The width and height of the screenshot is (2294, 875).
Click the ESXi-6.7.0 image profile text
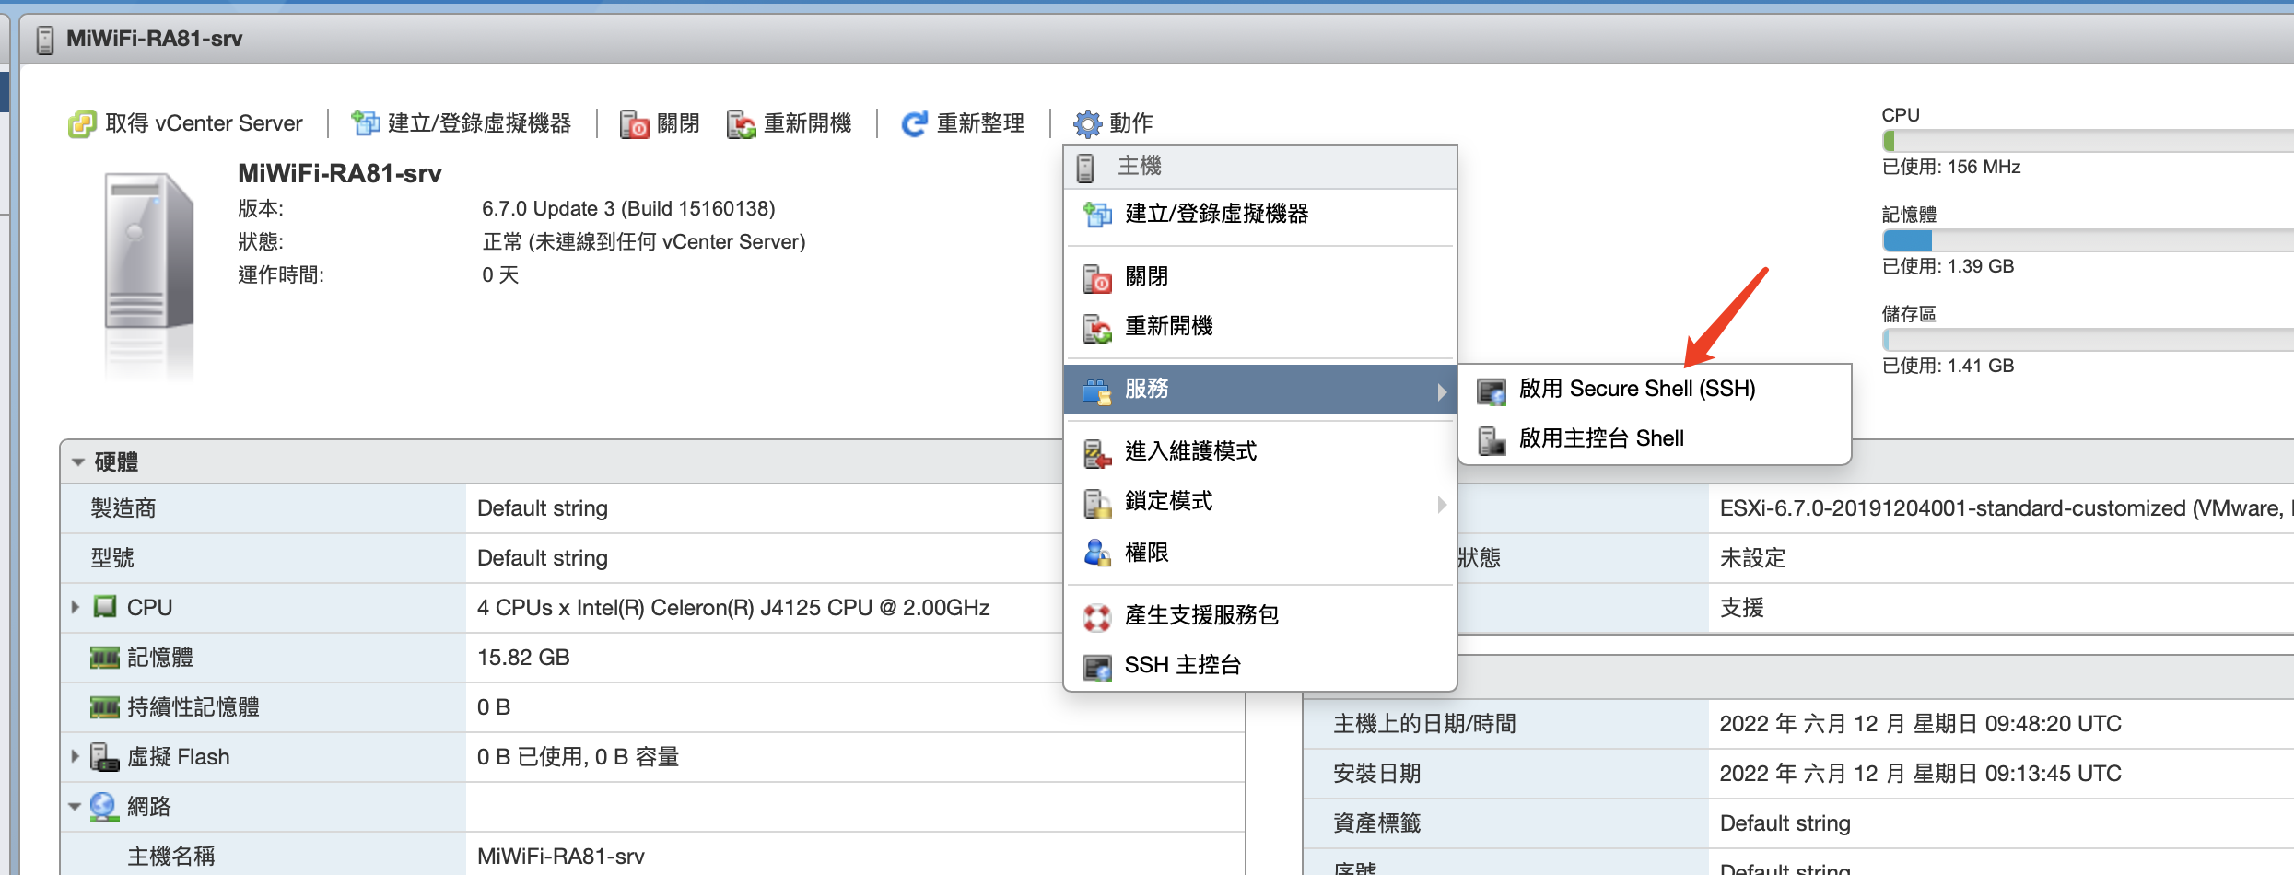click(2006, 508)
